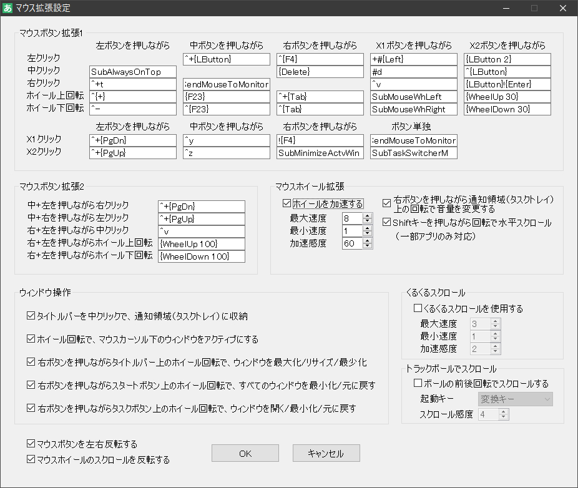Select the {Delete} binding under 右ボタンを押しながら
The height and width of the screenshot is (488, 578).
click(320, 71)
